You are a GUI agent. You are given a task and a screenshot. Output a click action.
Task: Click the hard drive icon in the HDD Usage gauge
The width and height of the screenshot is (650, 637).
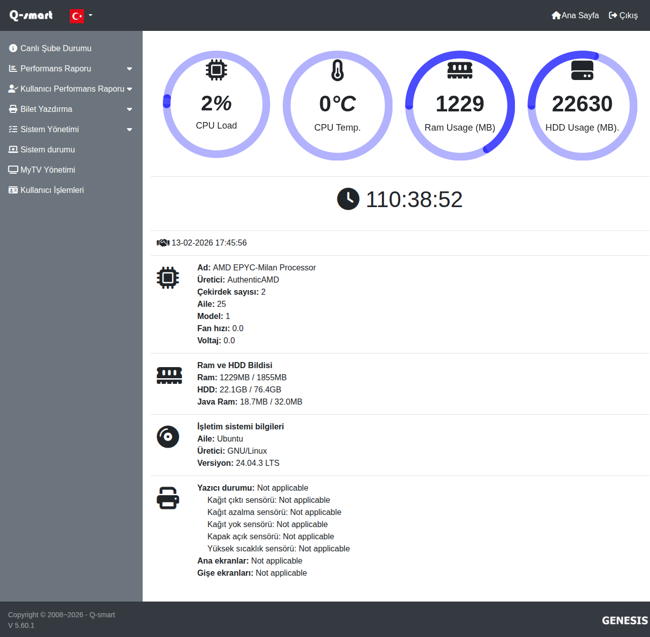coord(582,71)
